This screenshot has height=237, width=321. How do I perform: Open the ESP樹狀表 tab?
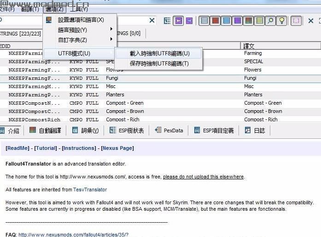[127, 130]
